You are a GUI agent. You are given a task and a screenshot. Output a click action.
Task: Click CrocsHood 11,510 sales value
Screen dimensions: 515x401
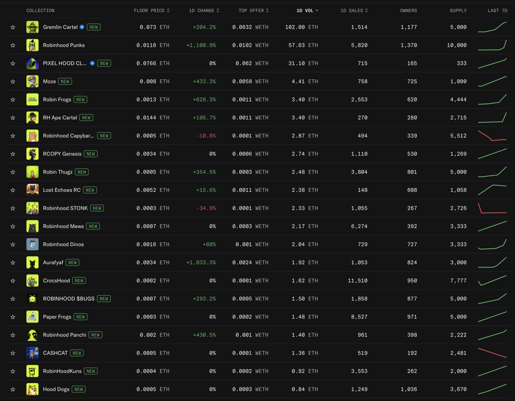click(358, 280)
